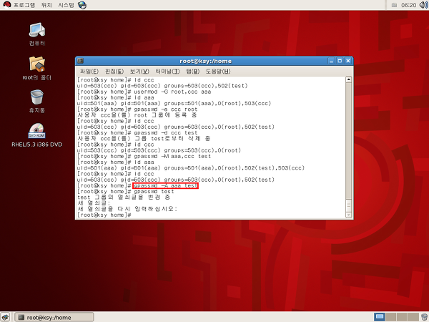The width and height of the screenshot is (429, 322).
Task: Open the 휴지통 trash icon
Action: [x=37, y=101]
